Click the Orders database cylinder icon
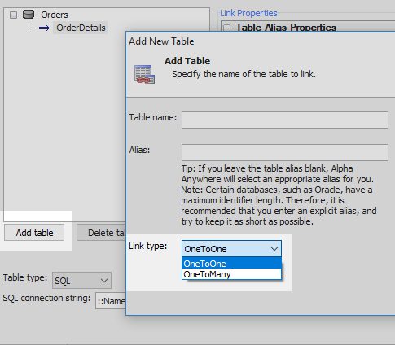The width and height of the screenshot is (395, 345). pos(29,14)
